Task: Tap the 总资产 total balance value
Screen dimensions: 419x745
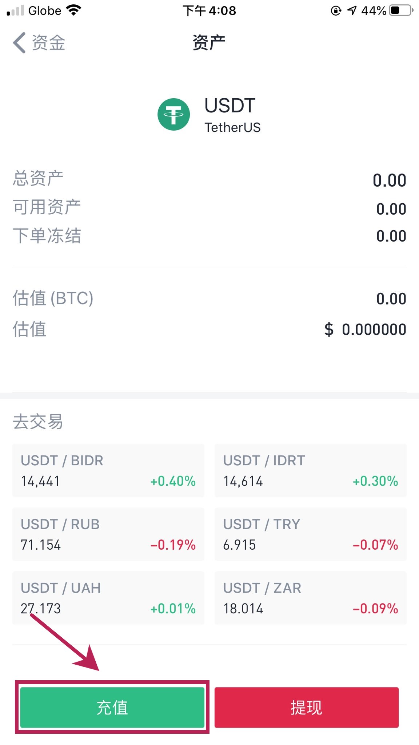Action: tap(389, 180)
